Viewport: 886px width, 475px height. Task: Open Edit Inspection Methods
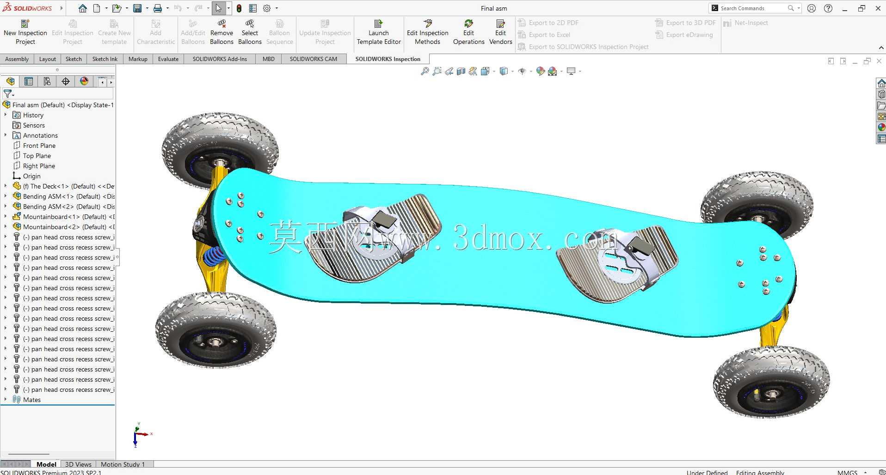[428, 32]
